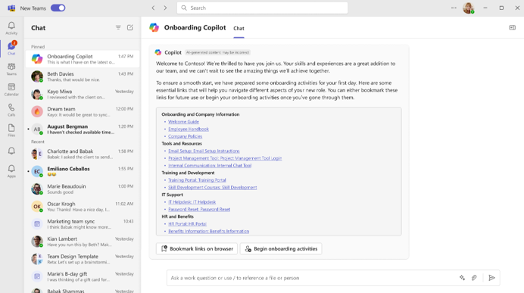The width and height of the screenshot is (524, 293).
Task: Click Begin onboarding activities button
Action: [281, 248]
